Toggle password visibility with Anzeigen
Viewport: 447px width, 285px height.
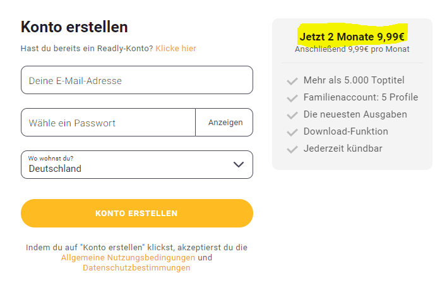click(x=225, y=123)
